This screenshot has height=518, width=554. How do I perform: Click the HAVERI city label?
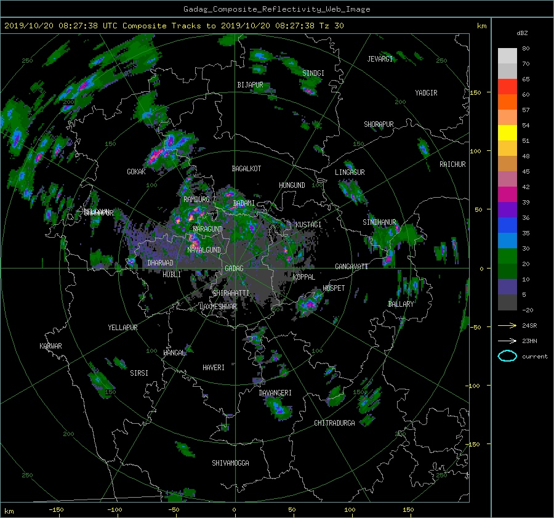point(214,368)
